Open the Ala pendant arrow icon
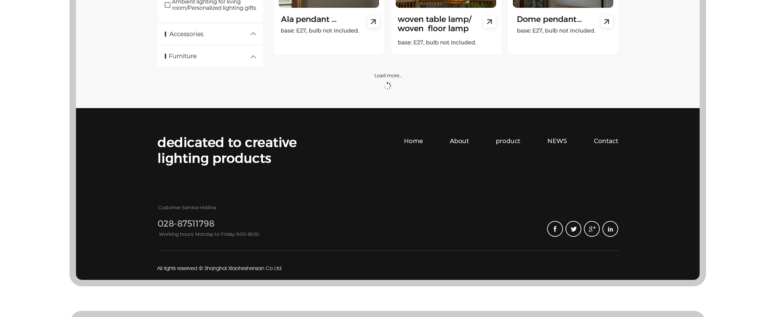This screenshot has width=776, height=317. (373, 22)
